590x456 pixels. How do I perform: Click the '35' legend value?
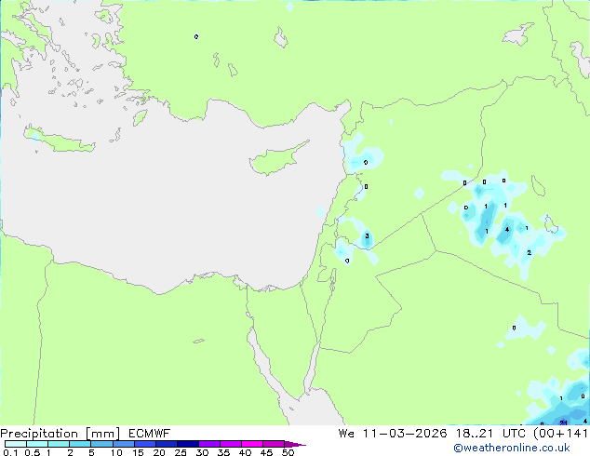point(223,452)
